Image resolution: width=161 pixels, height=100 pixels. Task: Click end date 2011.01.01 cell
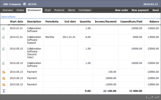coord(69,37)
